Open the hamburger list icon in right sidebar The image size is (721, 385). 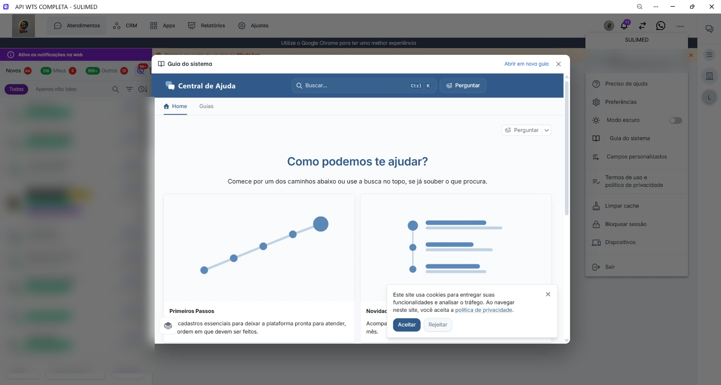709,55
